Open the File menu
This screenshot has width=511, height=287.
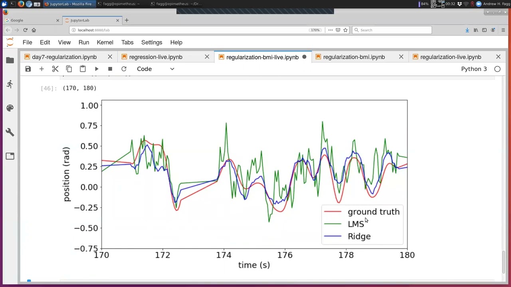27,42
